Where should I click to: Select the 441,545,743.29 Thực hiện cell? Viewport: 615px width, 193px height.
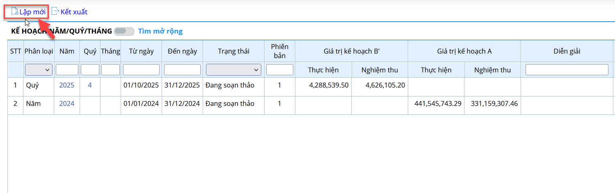coord(436,104)
